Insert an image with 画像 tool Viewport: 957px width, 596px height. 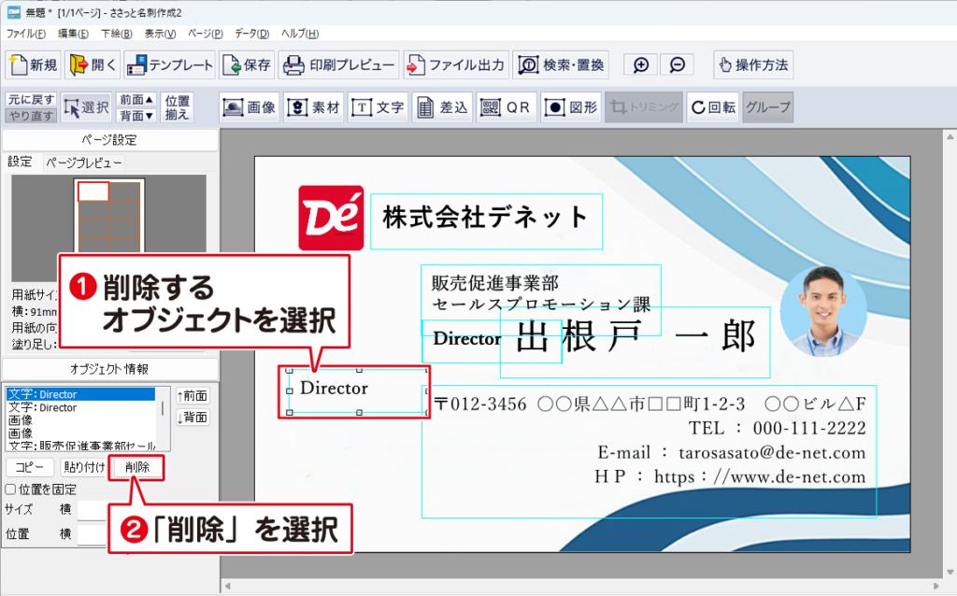pos(250,107)
